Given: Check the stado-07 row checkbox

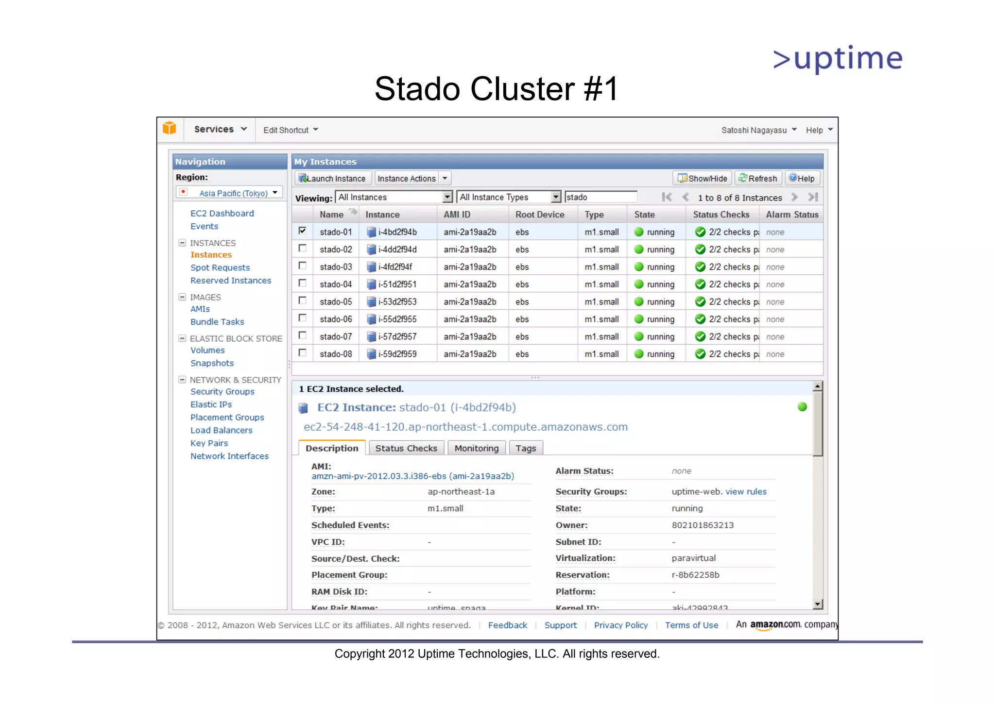Looking at the screenshot, I should coord(302,335).
